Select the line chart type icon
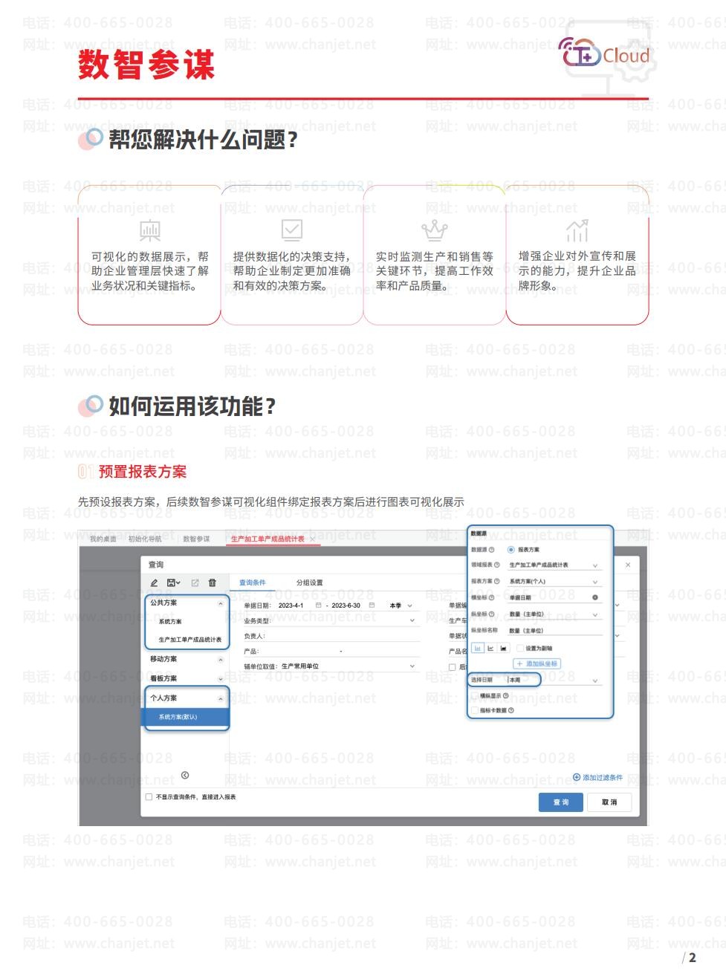 coord(490,648)
